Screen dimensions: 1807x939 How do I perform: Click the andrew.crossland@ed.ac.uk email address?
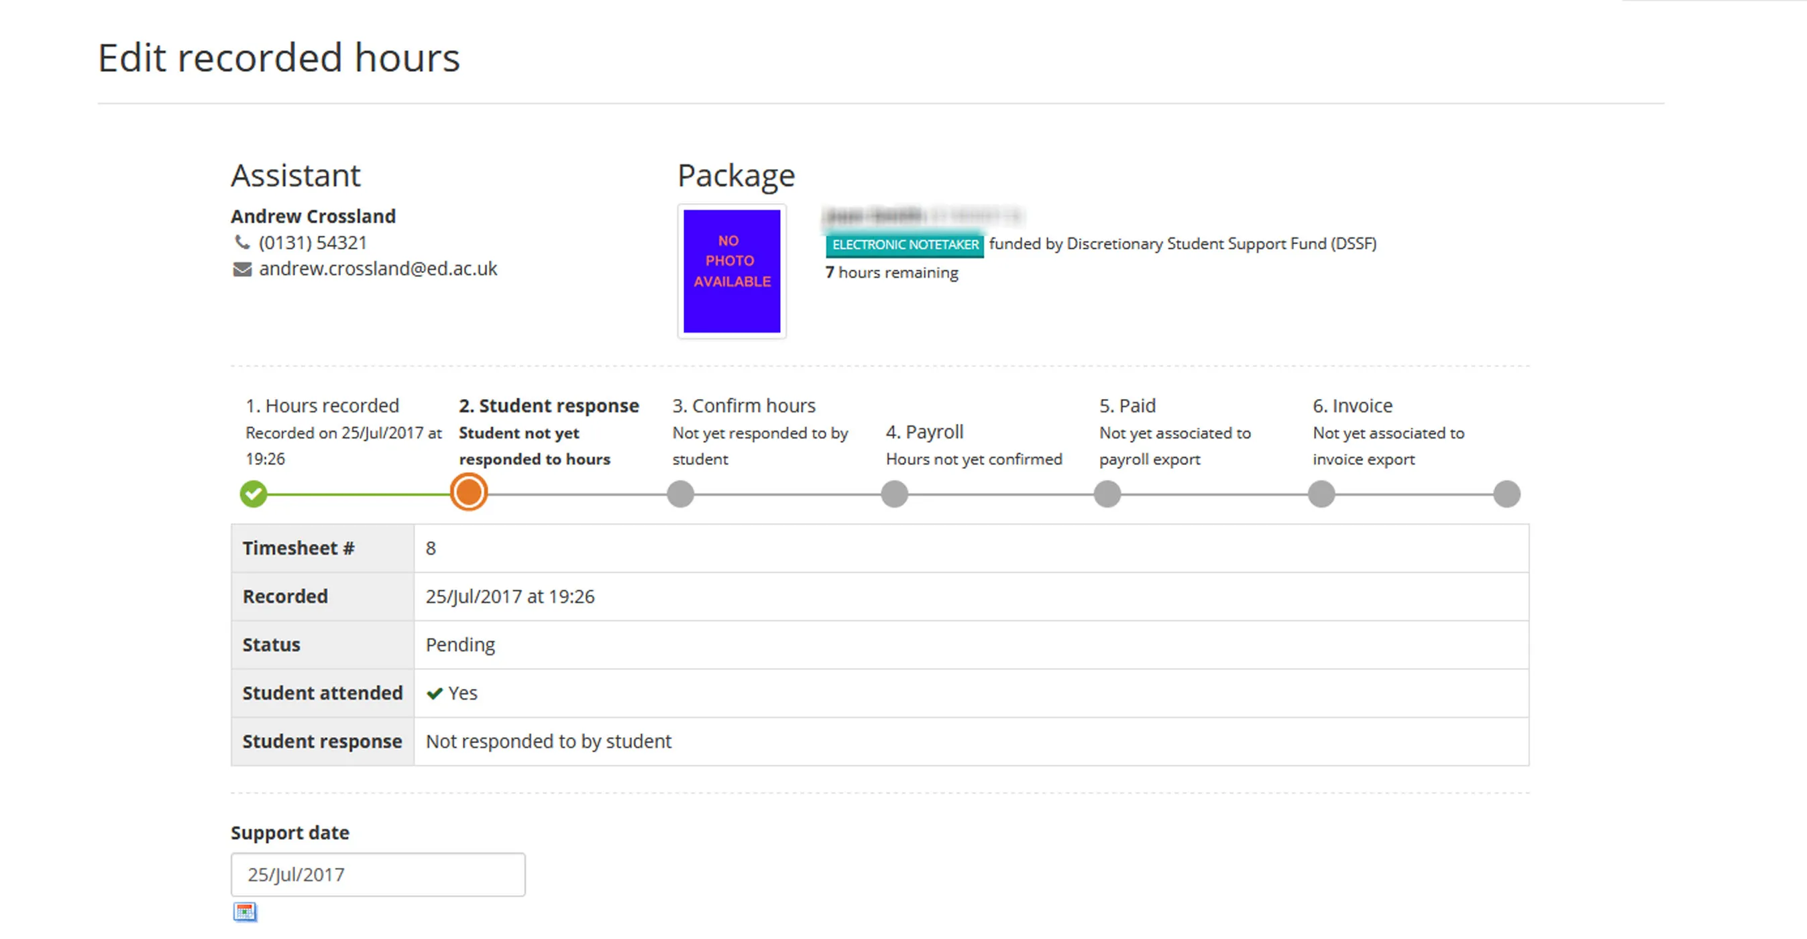tap(378, 268)
